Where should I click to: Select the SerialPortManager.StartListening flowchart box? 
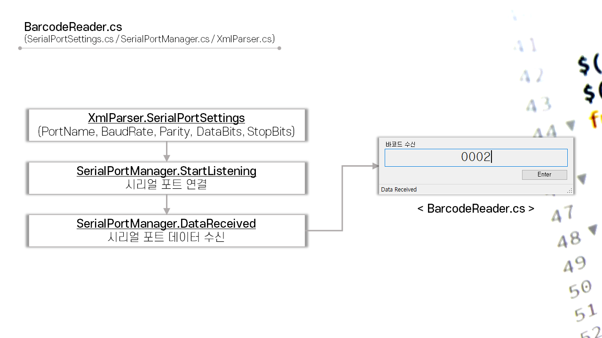click(x=166, y=178)
